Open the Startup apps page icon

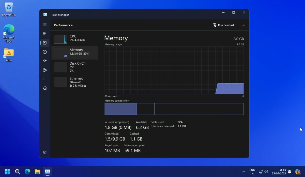[x=45, y=61]
